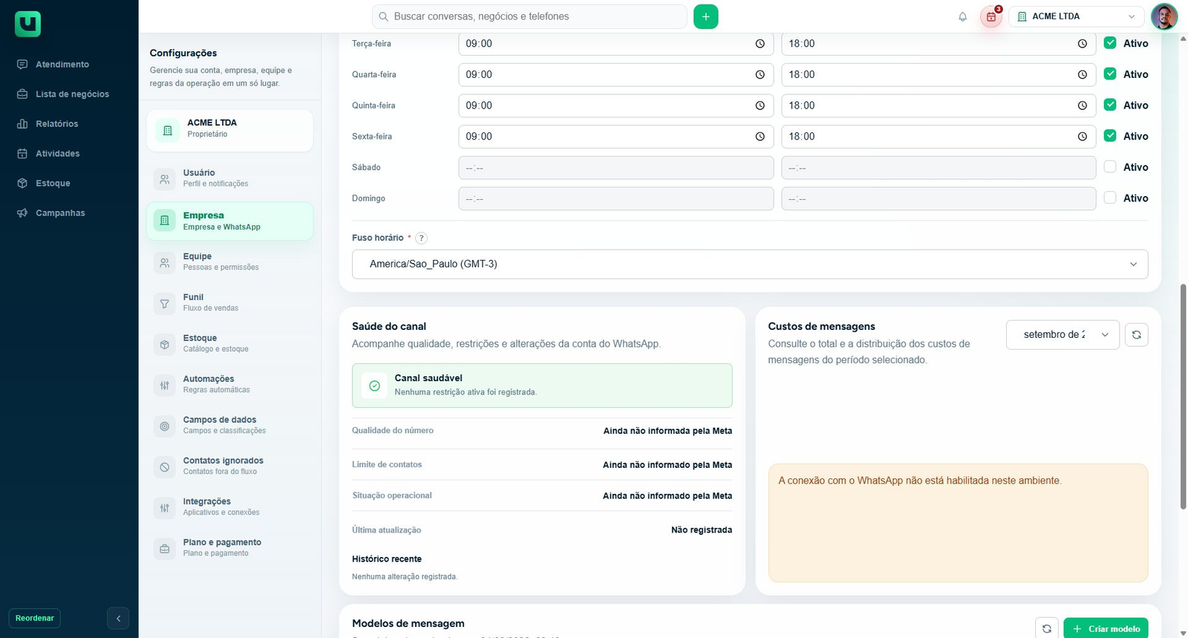Screen dimensions: 1188x638
Task: Click the search conversations field
Action: pos(529,16)
